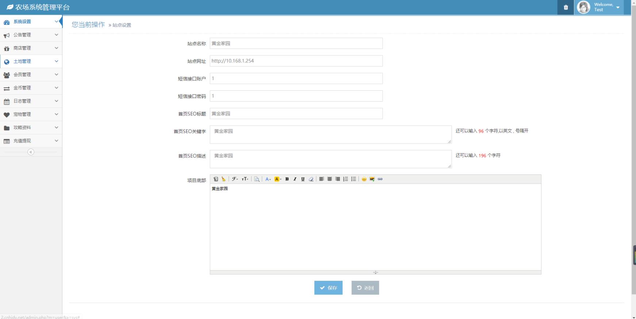Open 商店管理 sidebar menu

[31, 48]
